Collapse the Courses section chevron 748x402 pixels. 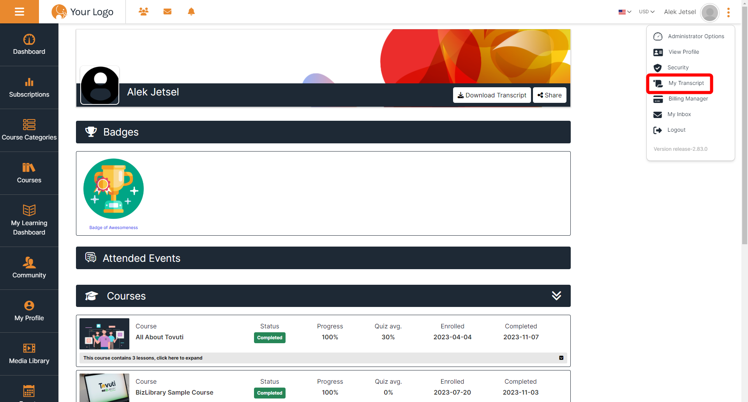point(556,296)
